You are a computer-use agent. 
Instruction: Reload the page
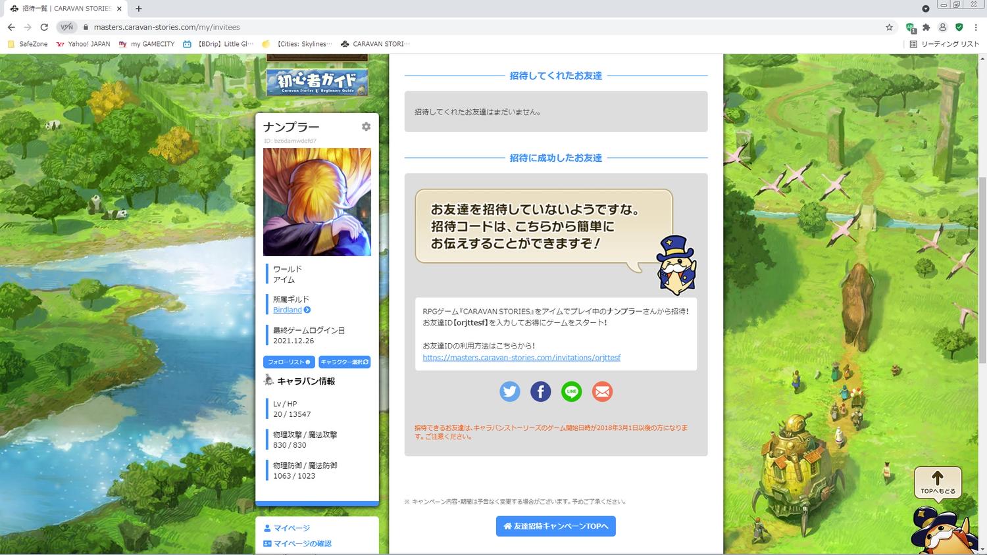click(44, 27)
